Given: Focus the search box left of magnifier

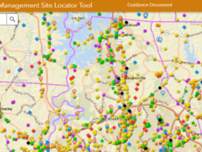Looking at the screenshot, I should pyautogui.click(x=3, y=19).
